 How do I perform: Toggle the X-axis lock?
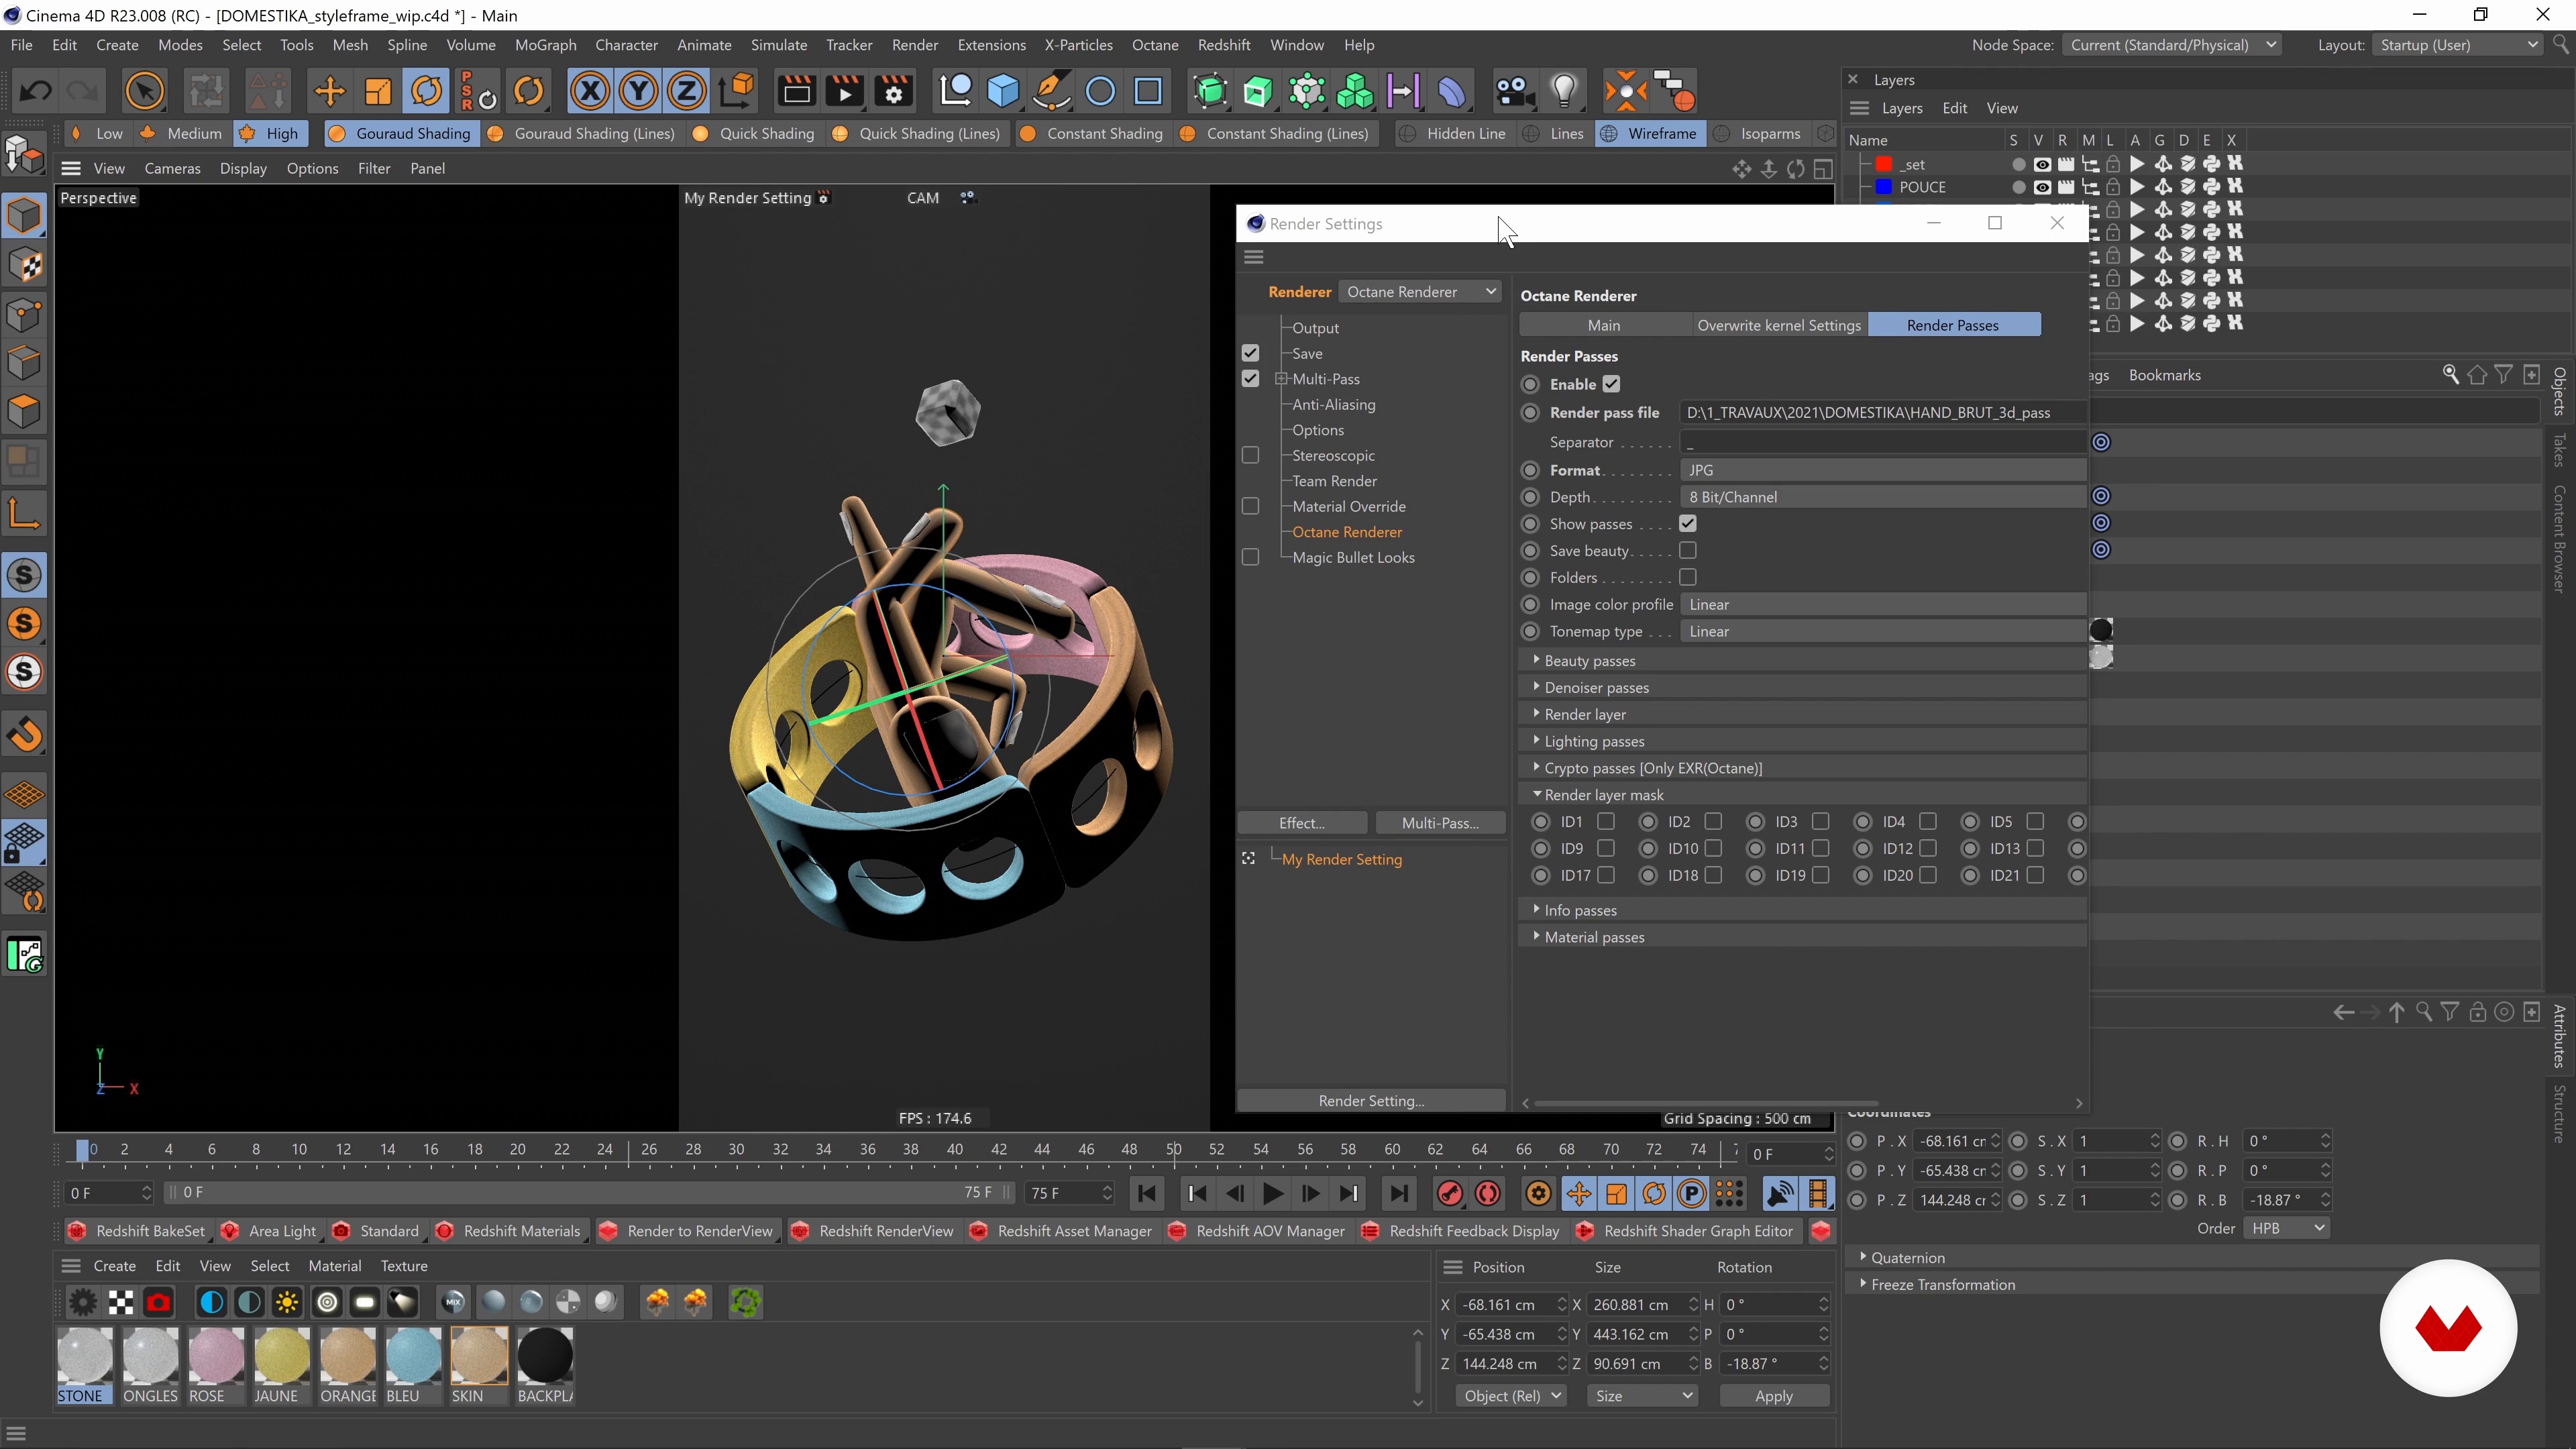click(x=590, y=92)
